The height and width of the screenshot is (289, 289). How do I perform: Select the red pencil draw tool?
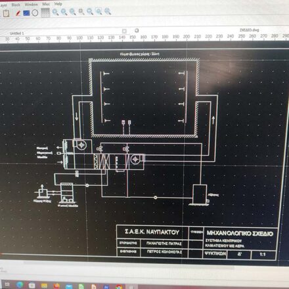[x=18, y=13]
